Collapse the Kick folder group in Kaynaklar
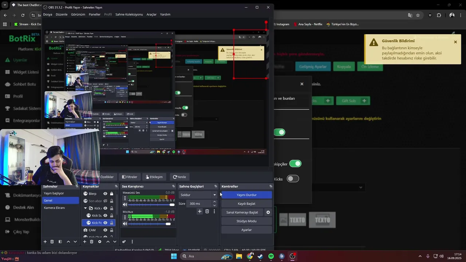The height and width of the screenshot is (262, 466). (x=85, y=208)
